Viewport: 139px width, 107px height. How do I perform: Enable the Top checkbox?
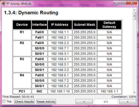[4, 101]
